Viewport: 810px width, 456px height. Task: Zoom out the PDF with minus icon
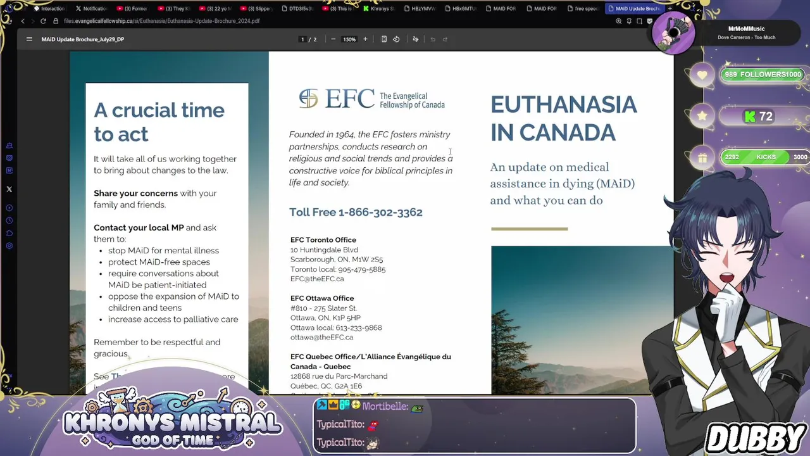coord(333,39)
